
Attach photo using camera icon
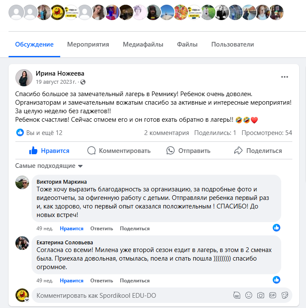pos(261,295)
